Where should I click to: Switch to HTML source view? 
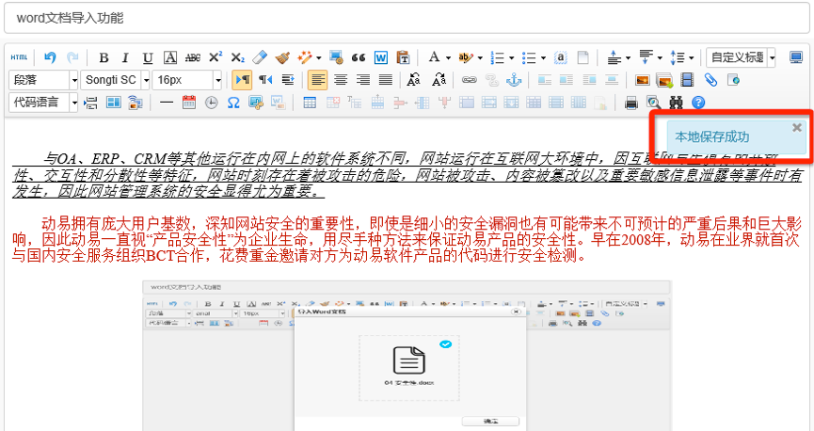pos(19,57)
